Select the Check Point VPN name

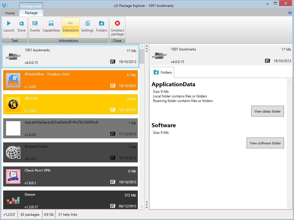38,170
